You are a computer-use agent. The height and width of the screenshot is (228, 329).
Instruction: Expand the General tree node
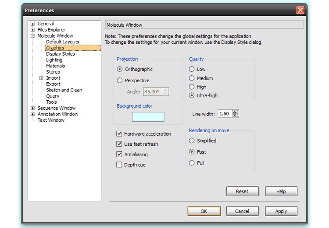32,24
